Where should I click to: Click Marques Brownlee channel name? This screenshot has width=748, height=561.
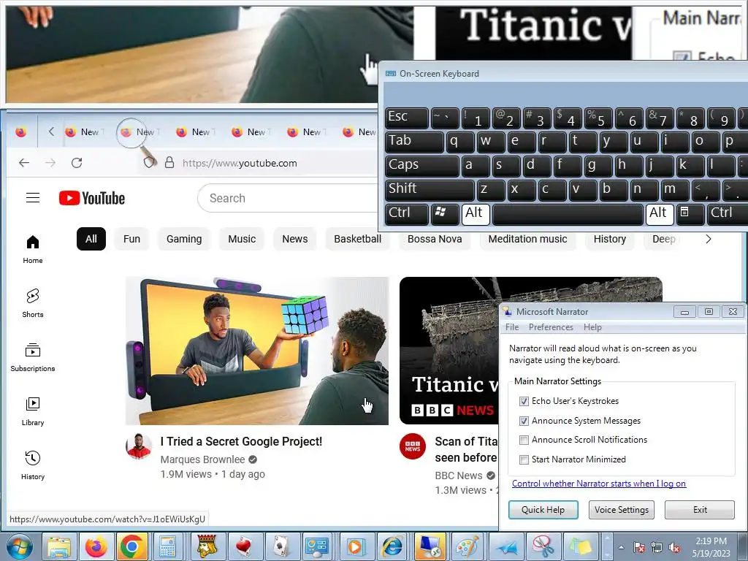coord(202,459)
